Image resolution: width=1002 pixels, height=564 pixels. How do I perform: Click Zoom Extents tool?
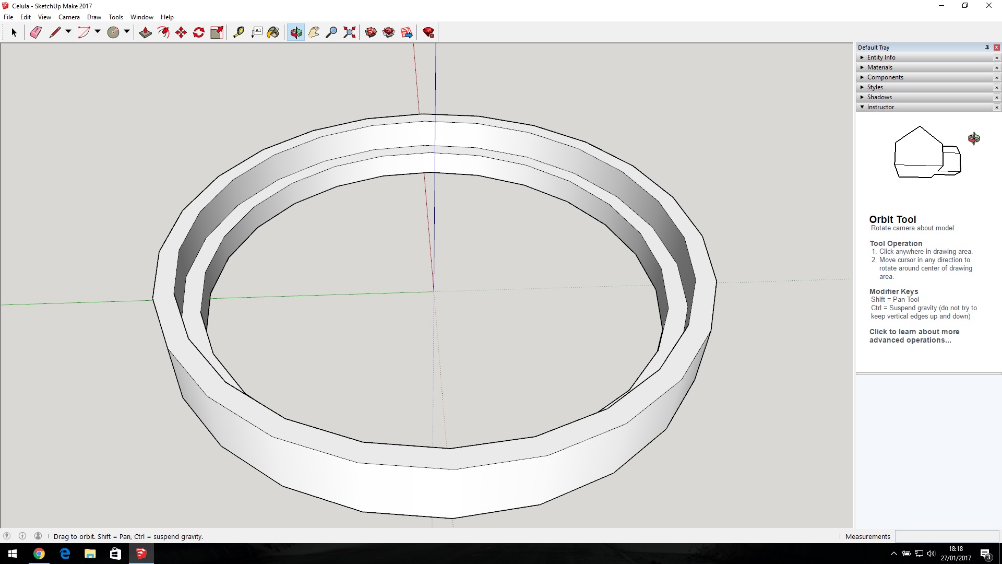point(350,32)
